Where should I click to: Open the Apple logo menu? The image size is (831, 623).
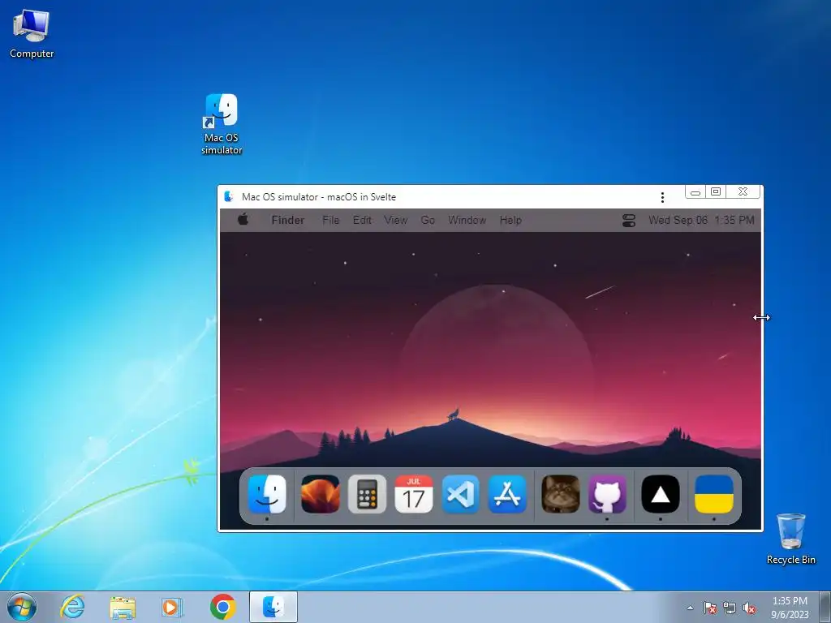[243, 219]
